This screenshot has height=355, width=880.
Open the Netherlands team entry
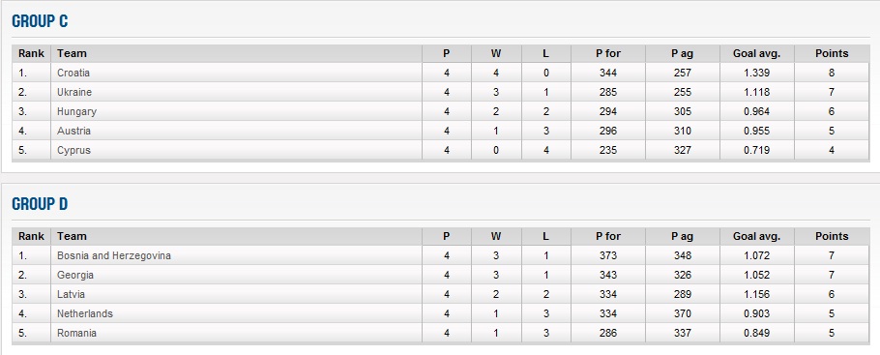(85, 314)
